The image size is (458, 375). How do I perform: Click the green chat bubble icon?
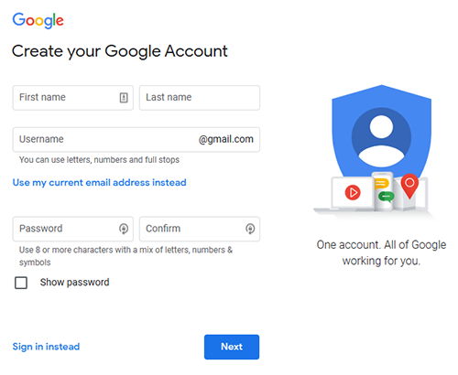387,197
